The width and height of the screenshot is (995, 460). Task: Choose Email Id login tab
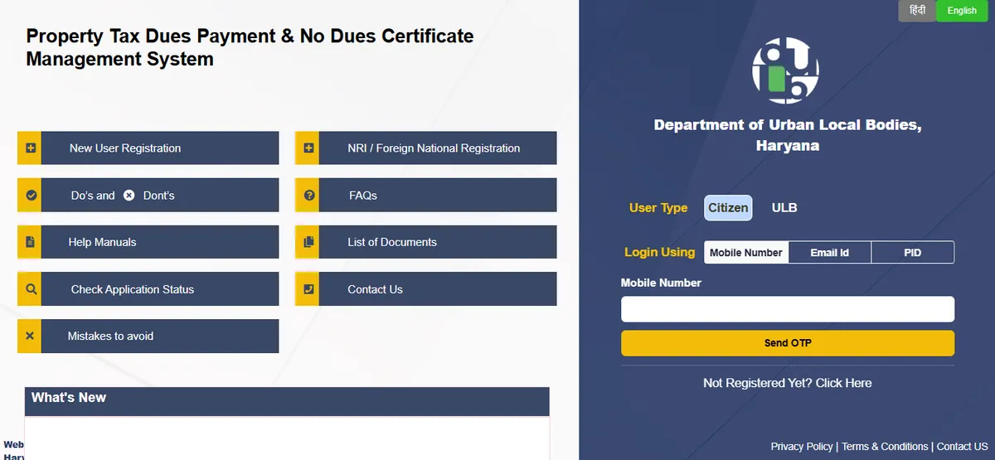tap(829, 253)
